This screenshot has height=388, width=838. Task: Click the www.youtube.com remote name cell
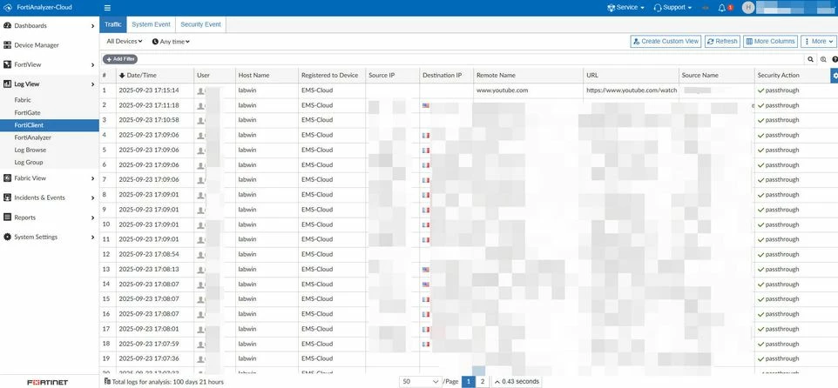point(502,90)
